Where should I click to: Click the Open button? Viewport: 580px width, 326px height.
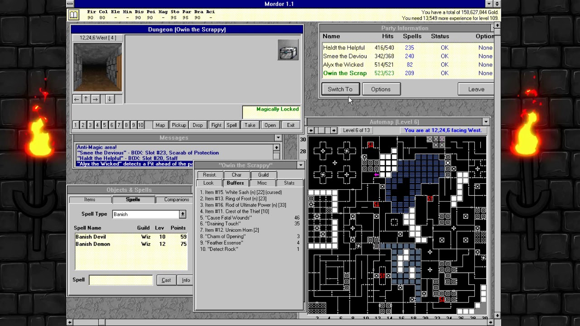270,125
